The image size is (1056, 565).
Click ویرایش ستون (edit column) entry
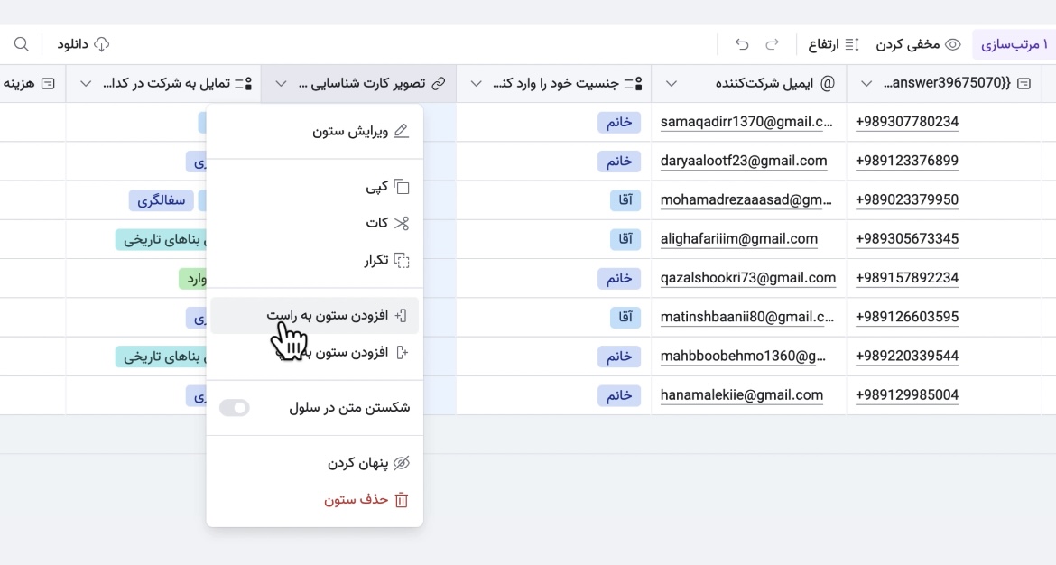(x=360, y=131)
